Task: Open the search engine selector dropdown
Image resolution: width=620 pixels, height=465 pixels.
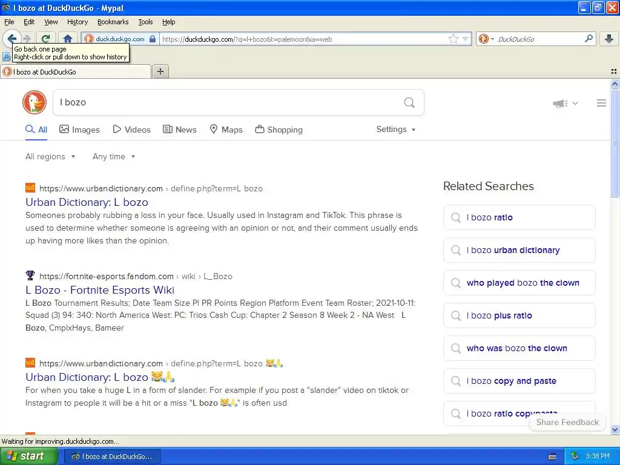Action: tap(486, 39)
